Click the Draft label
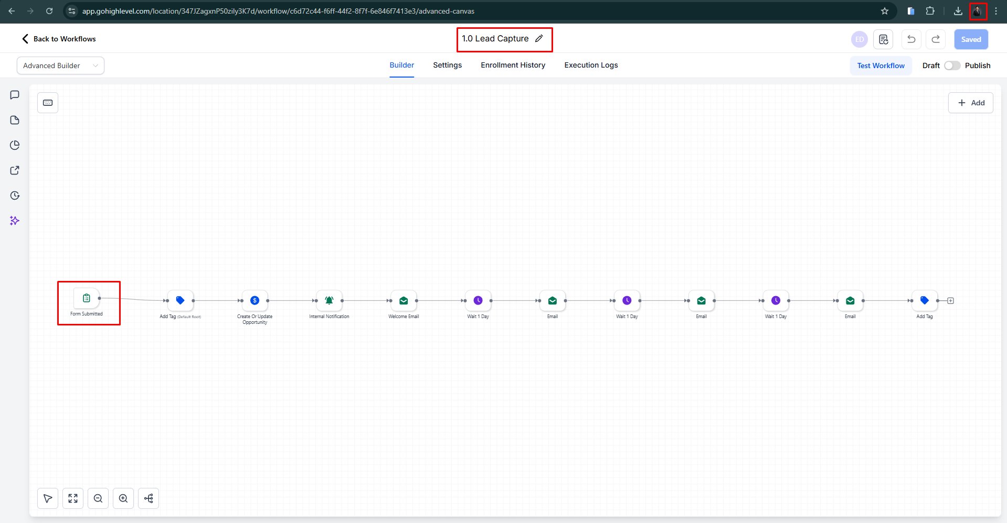Viewport: 1007px width, 523px height. click(931, 66)
